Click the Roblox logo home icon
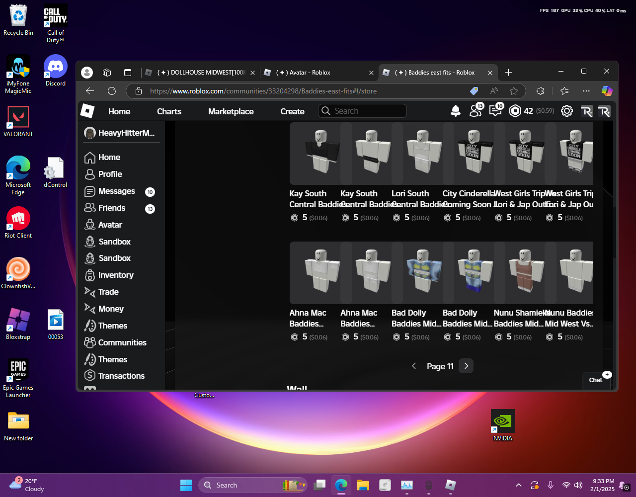The height and width of the screenshot is (497, 636). click(x=87, y=111)
